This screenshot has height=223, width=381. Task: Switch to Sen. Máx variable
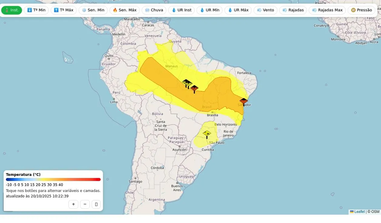coord(124,10)
